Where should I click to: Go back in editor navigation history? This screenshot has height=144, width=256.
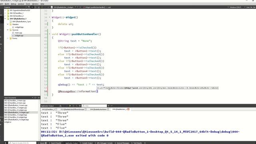[x=42, y=7]
